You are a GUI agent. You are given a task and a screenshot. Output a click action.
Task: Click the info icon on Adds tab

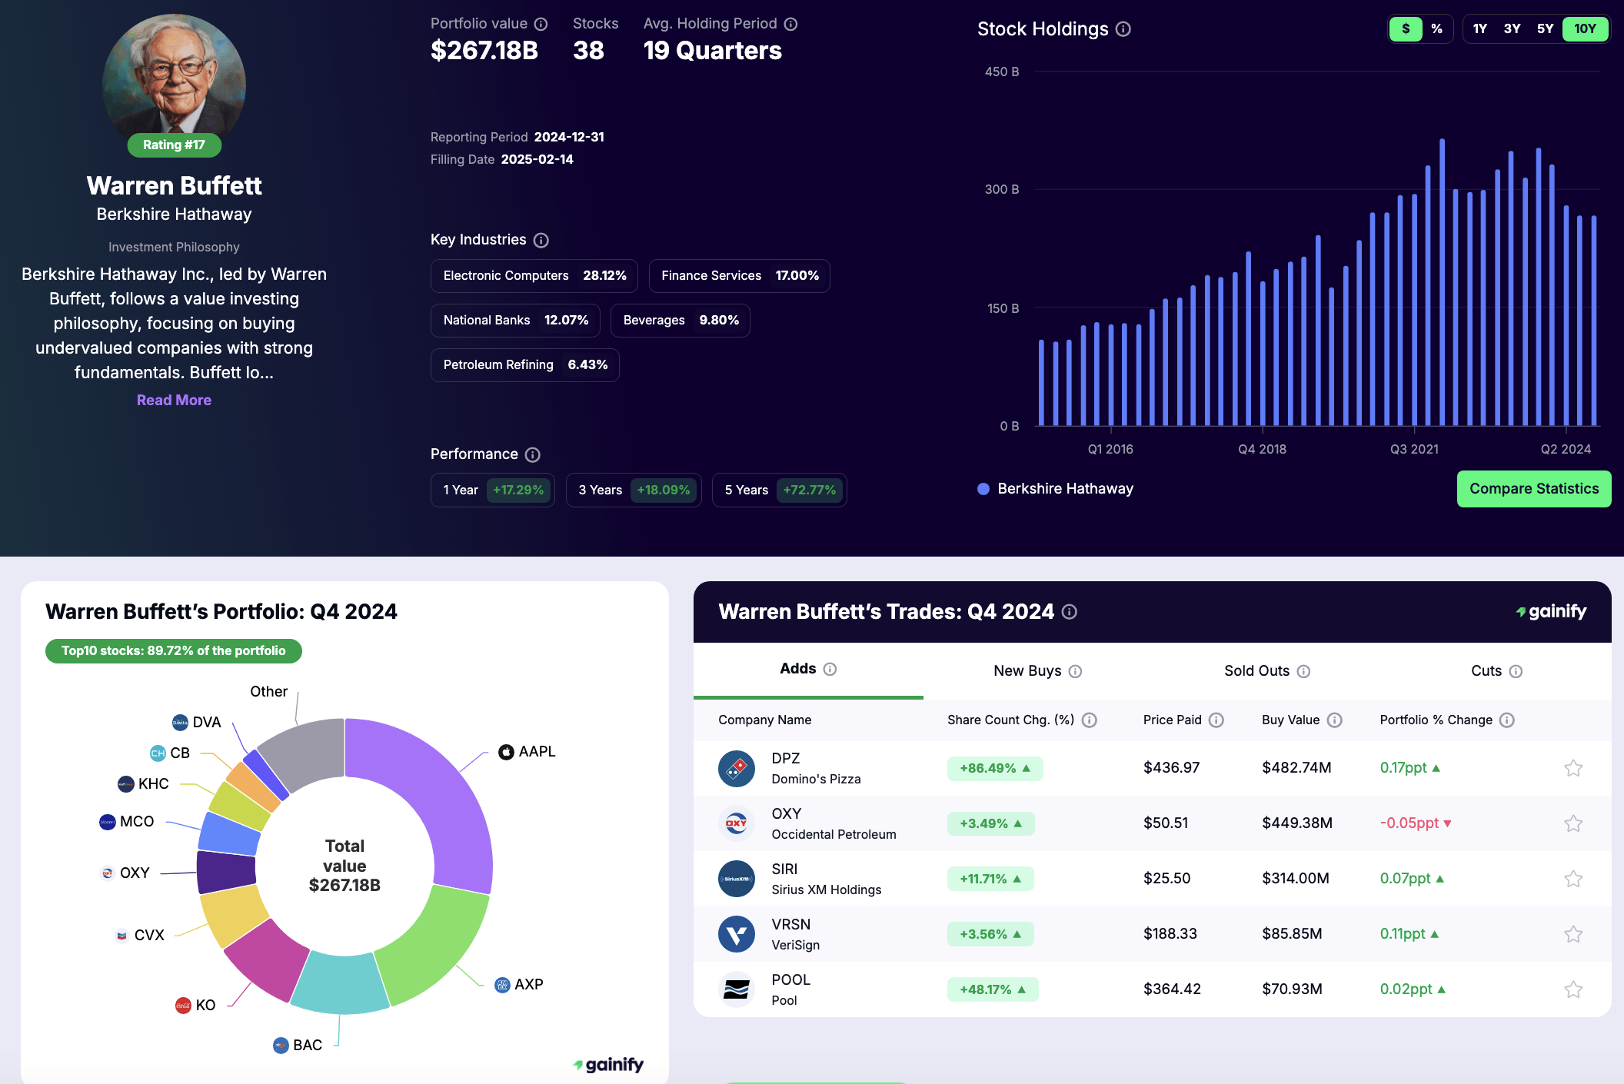coord(830,669)
